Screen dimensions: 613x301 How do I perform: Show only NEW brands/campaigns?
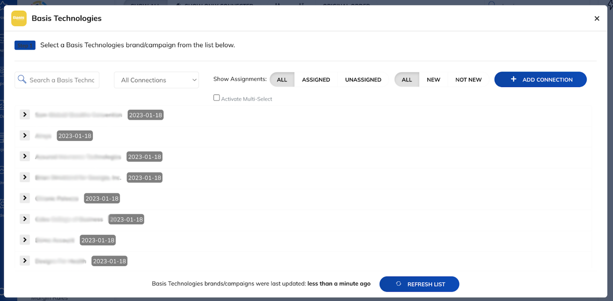tap(433, 80)
